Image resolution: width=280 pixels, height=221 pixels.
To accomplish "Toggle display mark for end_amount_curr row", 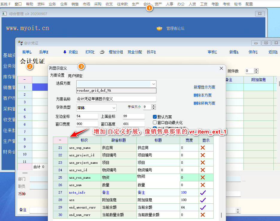I will click(203, 207).
